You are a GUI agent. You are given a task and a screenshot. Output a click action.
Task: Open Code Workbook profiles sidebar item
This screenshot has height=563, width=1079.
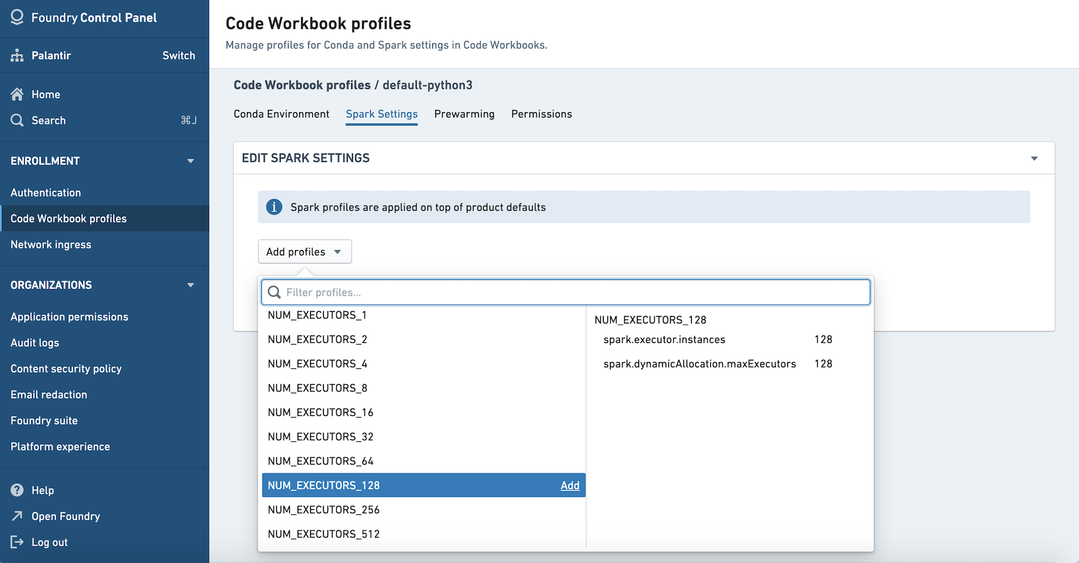pos(104,218)
